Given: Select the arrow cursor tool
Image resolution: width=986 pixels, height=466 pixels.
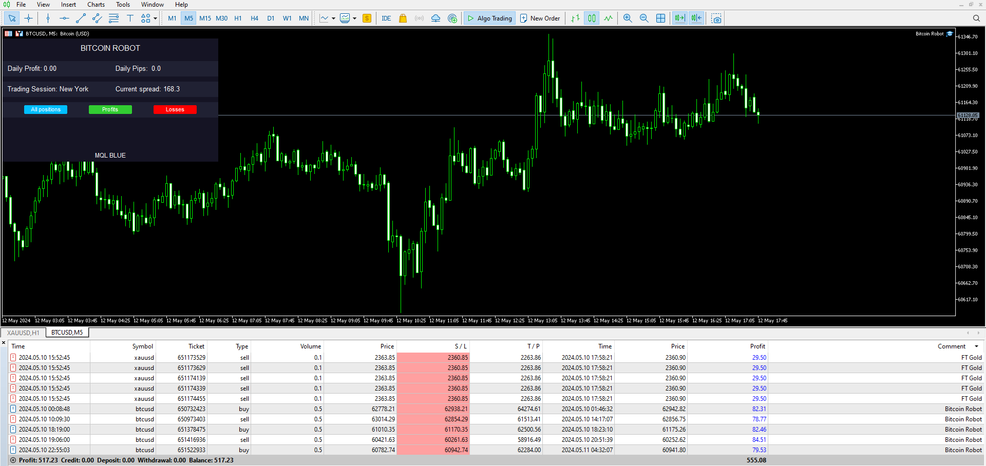Looking at the screenshot, I should [12, 18].
